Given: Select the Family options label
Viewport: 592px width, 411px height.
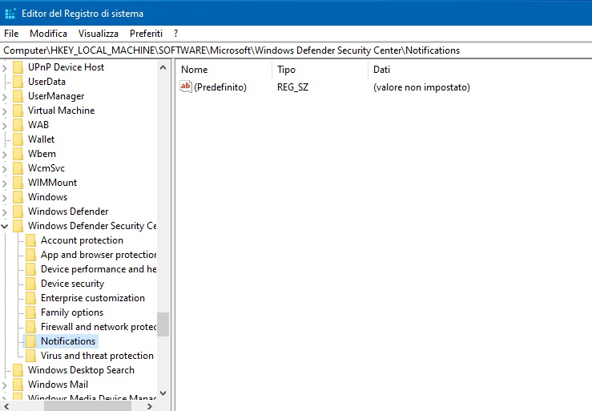Looking at the screenshot, I should pos(72,312).
